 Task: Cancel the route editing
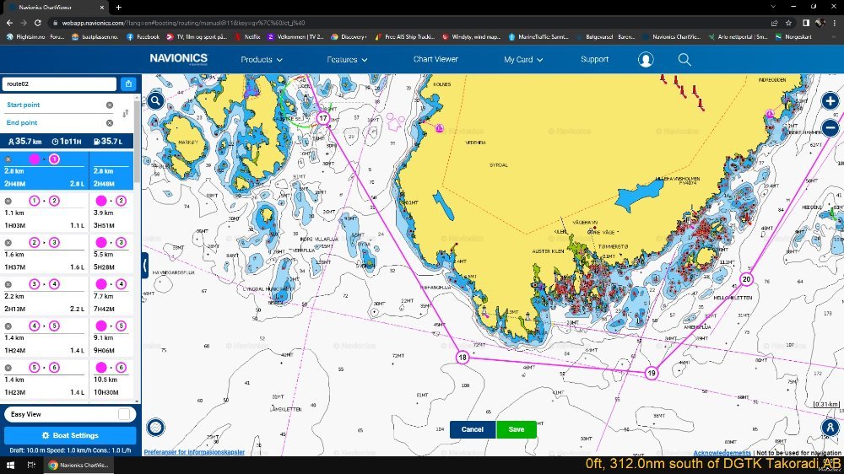[472, 429]
